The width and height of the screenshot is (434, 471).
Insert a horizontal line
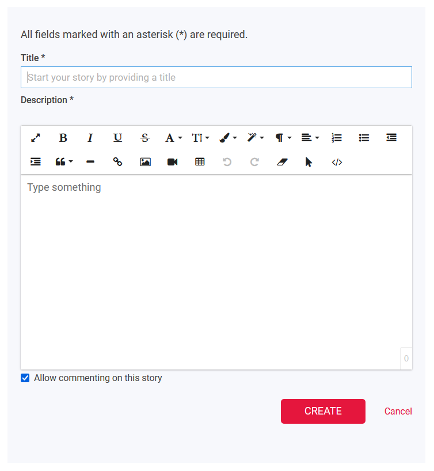pyautogui.click(x=90, y=162)
